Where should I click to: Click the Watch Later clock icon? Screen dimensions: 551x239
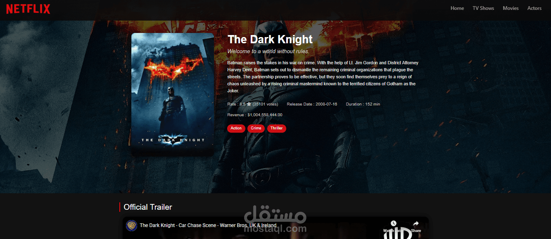(393, 223)
